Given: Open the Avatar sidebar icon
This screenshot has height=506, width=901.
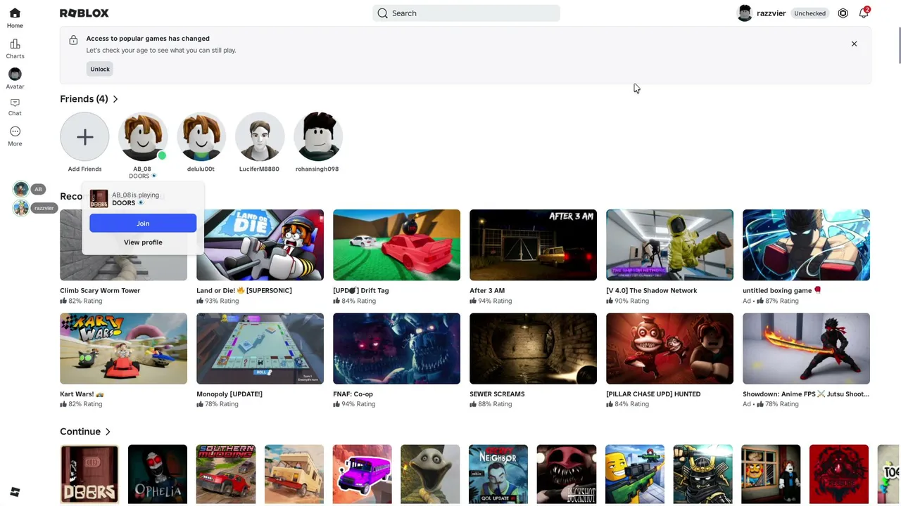Looking at the screenshot, I should (15, 74).
